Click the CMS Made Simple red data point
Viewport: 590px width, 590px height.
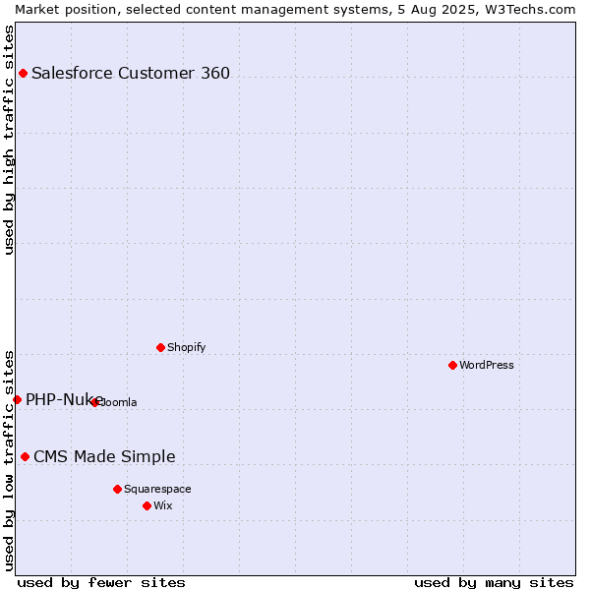pos(25,456)
